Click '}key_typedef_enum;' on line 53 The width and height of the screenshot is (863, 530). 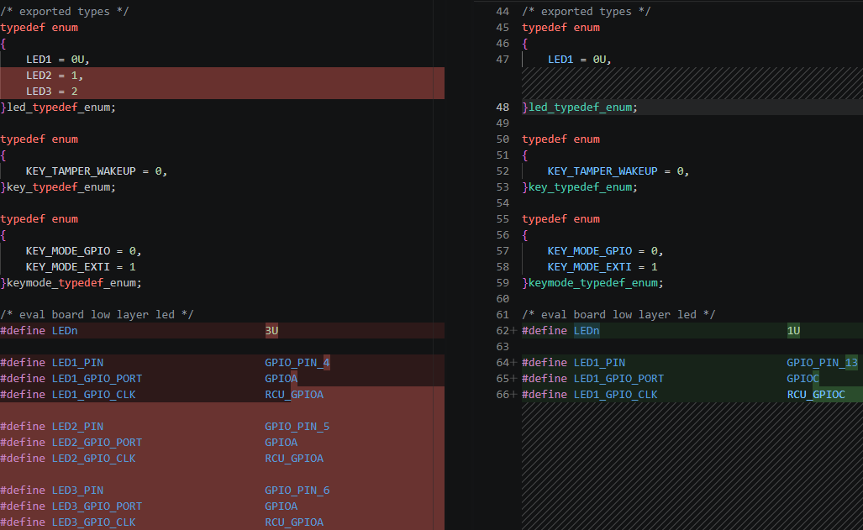(580, 187)
